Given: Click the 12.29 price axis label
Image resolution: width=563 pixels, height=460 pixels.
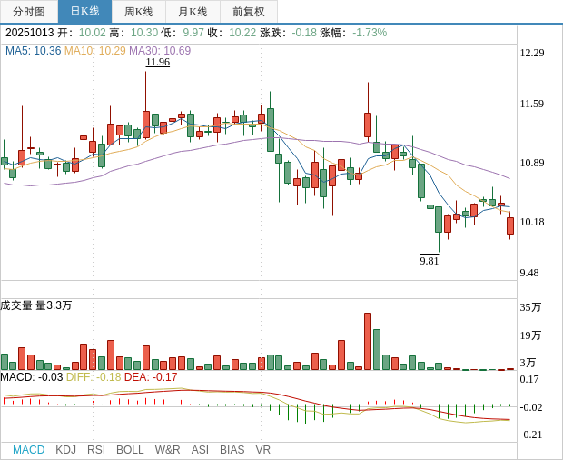Looking at the screenshot, I should point(532,53).
